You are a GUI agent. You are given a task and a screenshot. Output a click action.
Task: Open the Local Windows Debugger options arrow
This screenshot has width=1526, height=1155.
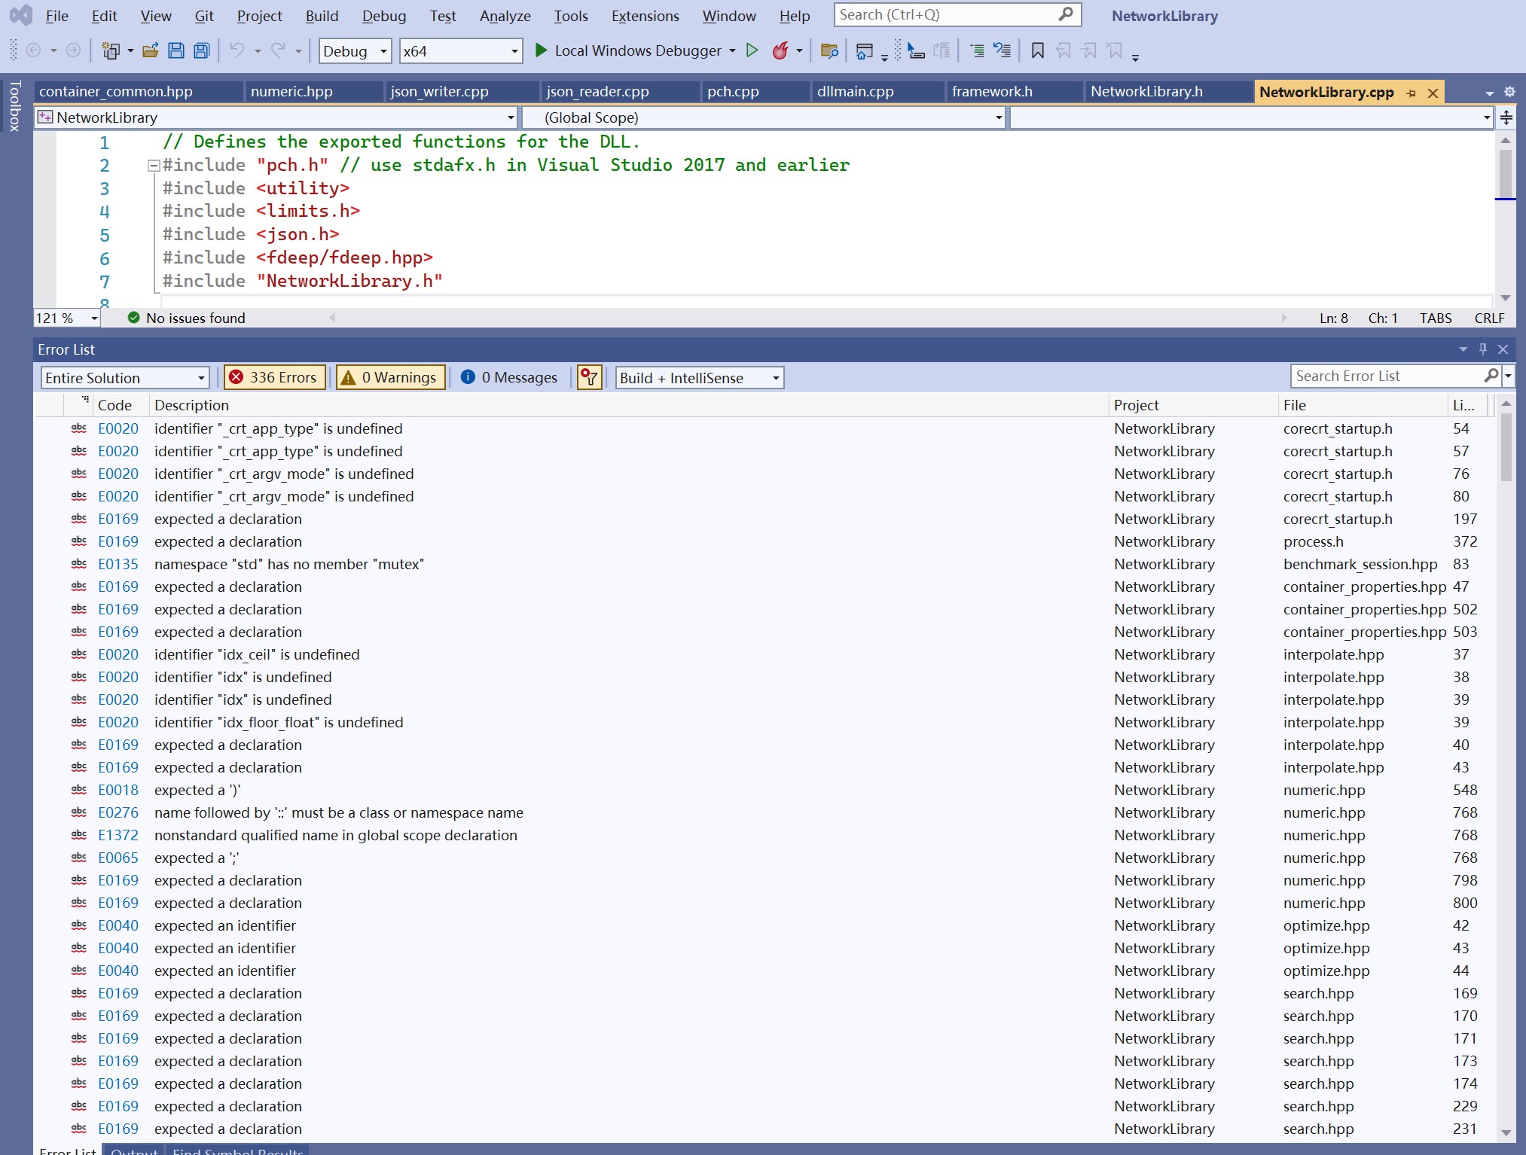click(732, 51)
